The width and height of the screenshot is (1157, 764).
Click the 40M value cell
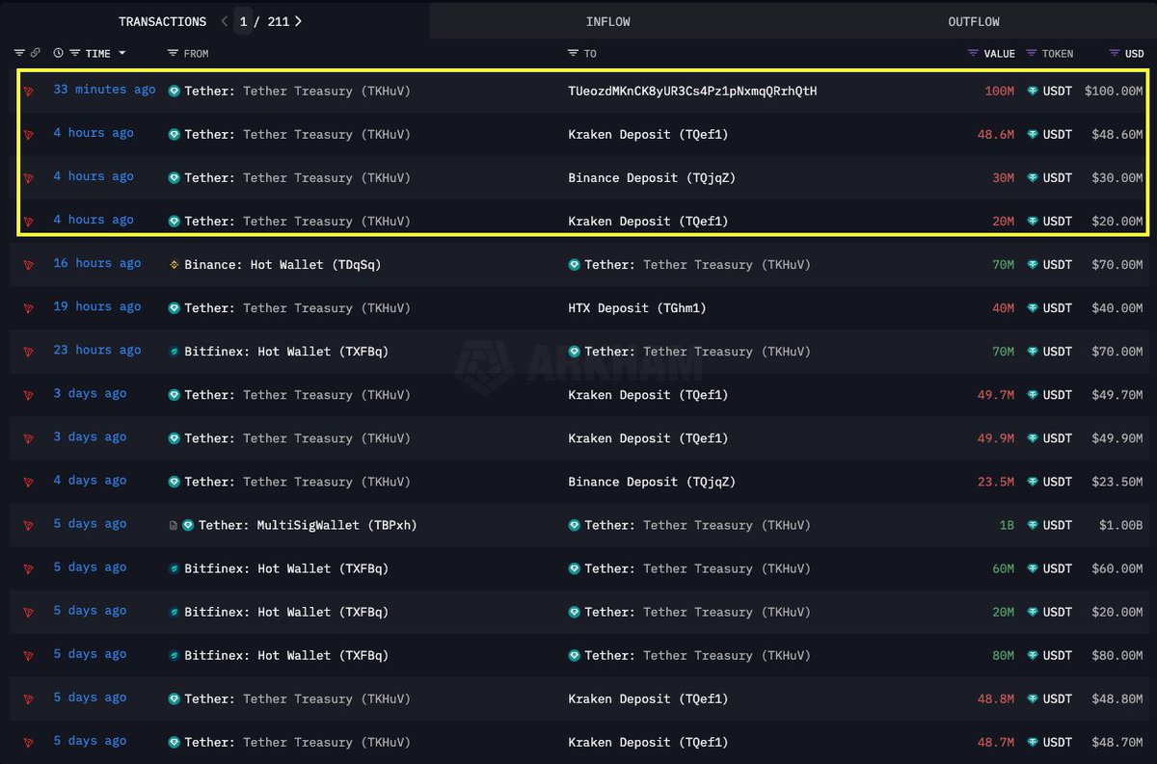pyautogui.click(x=1003, y=308)
